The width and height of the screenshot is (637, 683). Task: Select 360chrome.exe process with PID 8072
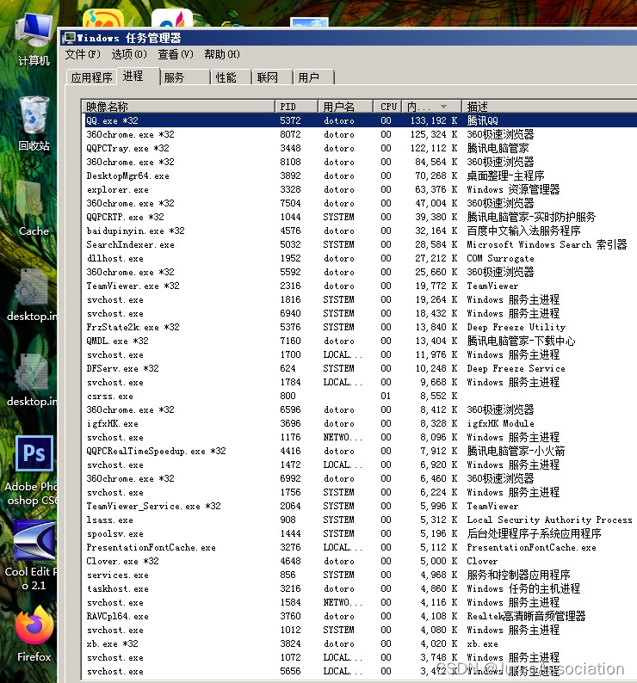click(x=360, y=134)
